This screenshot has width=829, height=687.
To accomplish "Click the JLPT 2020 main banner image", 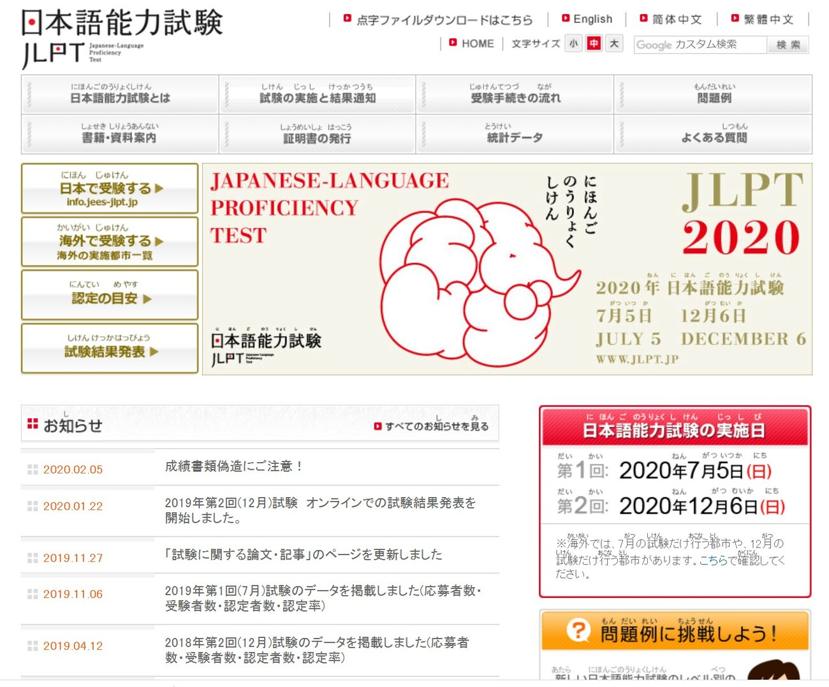I will pos(507,269).
